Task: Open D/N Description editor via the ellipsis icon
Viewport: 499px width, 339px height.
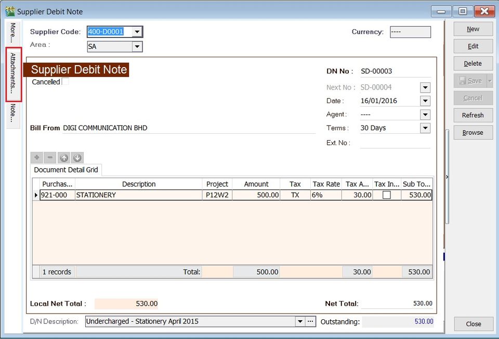Action: pyautogui.click(x=310, y=321)
